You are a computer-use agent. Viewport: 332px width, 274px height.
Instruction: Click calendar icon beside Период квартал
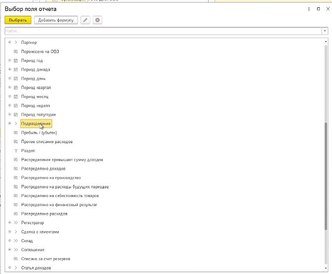(16, 88)
